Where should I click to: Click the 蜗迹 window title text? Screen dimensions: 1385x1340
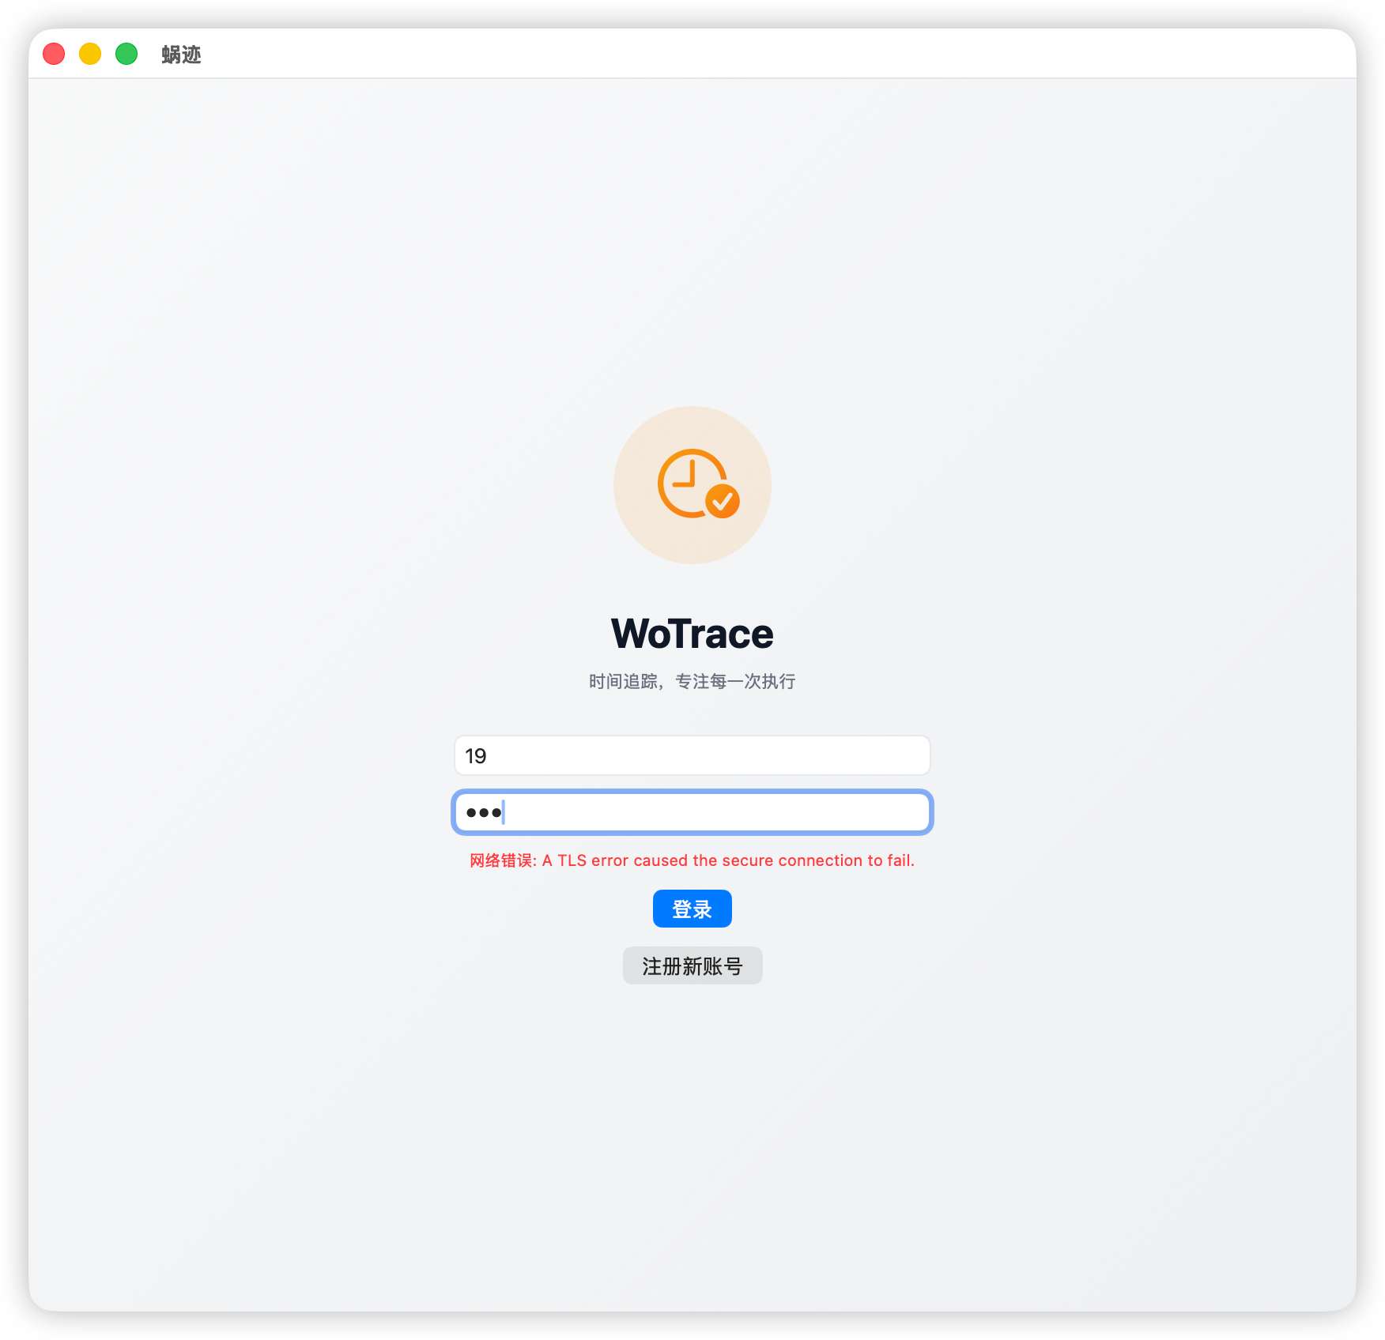181,55
